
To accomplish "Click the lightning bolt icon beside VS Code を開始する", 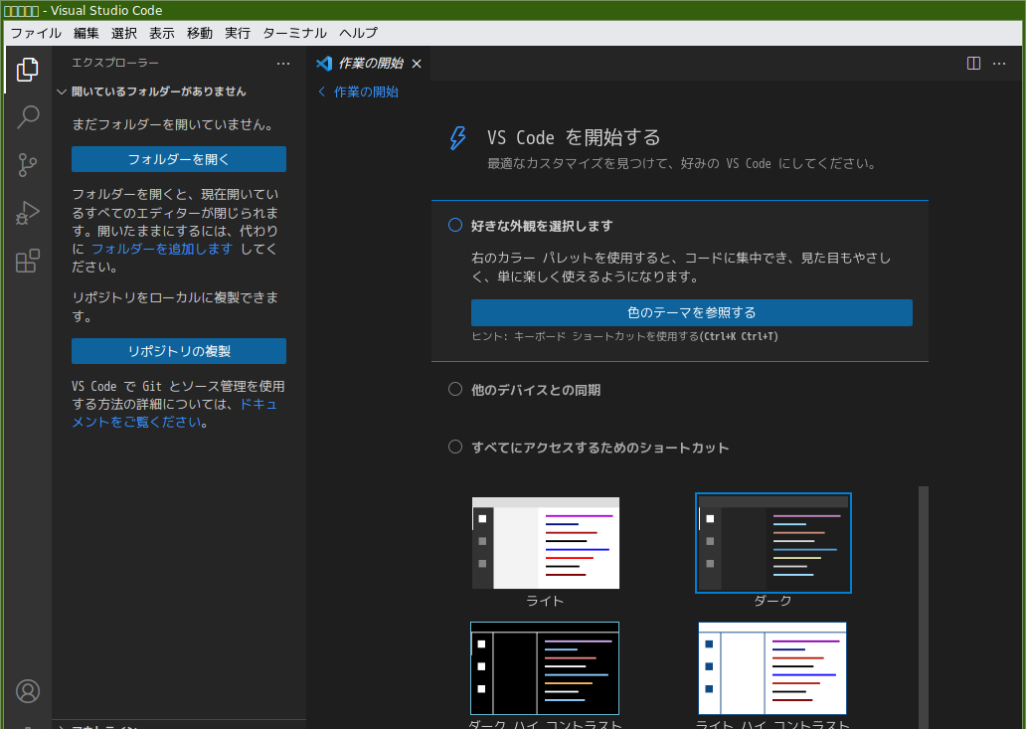I will 457,138.
